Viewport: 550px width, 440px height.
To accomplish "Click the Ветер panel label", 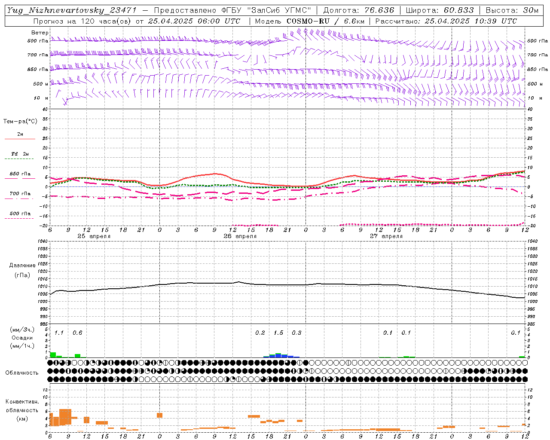I will [40, 33].
